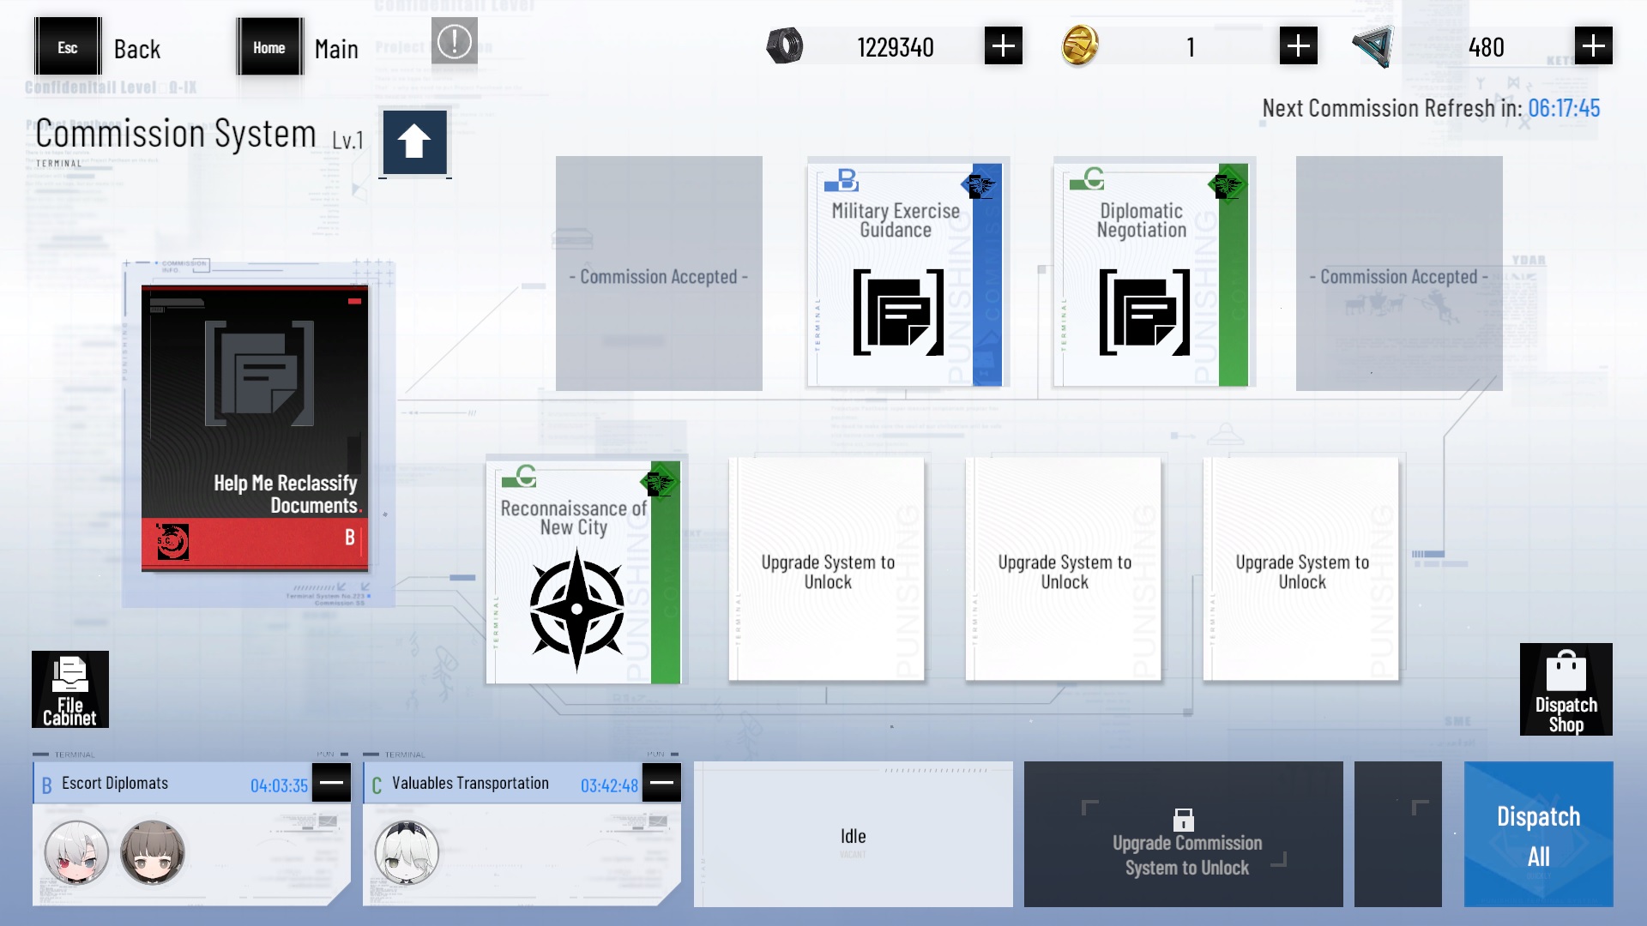Screen dimensions: 1647x926
Task: Click the Home key icon
Action: 269,47
